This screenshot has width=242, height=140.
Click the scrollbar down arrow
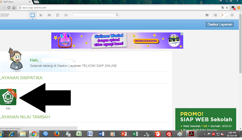tap(240, 129)
